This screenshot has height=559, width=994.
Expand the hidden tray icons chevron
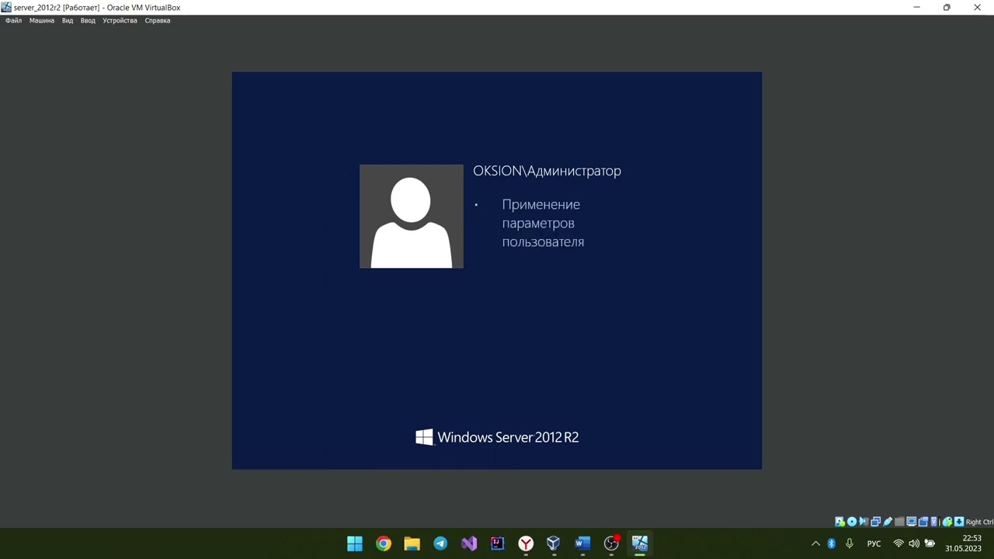[x=815, y=543]
